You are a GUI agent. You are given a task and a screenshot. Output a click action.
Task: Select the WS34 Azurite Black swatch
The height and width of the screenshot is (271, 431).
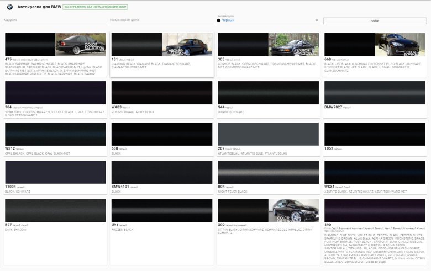tap(375, 172)
